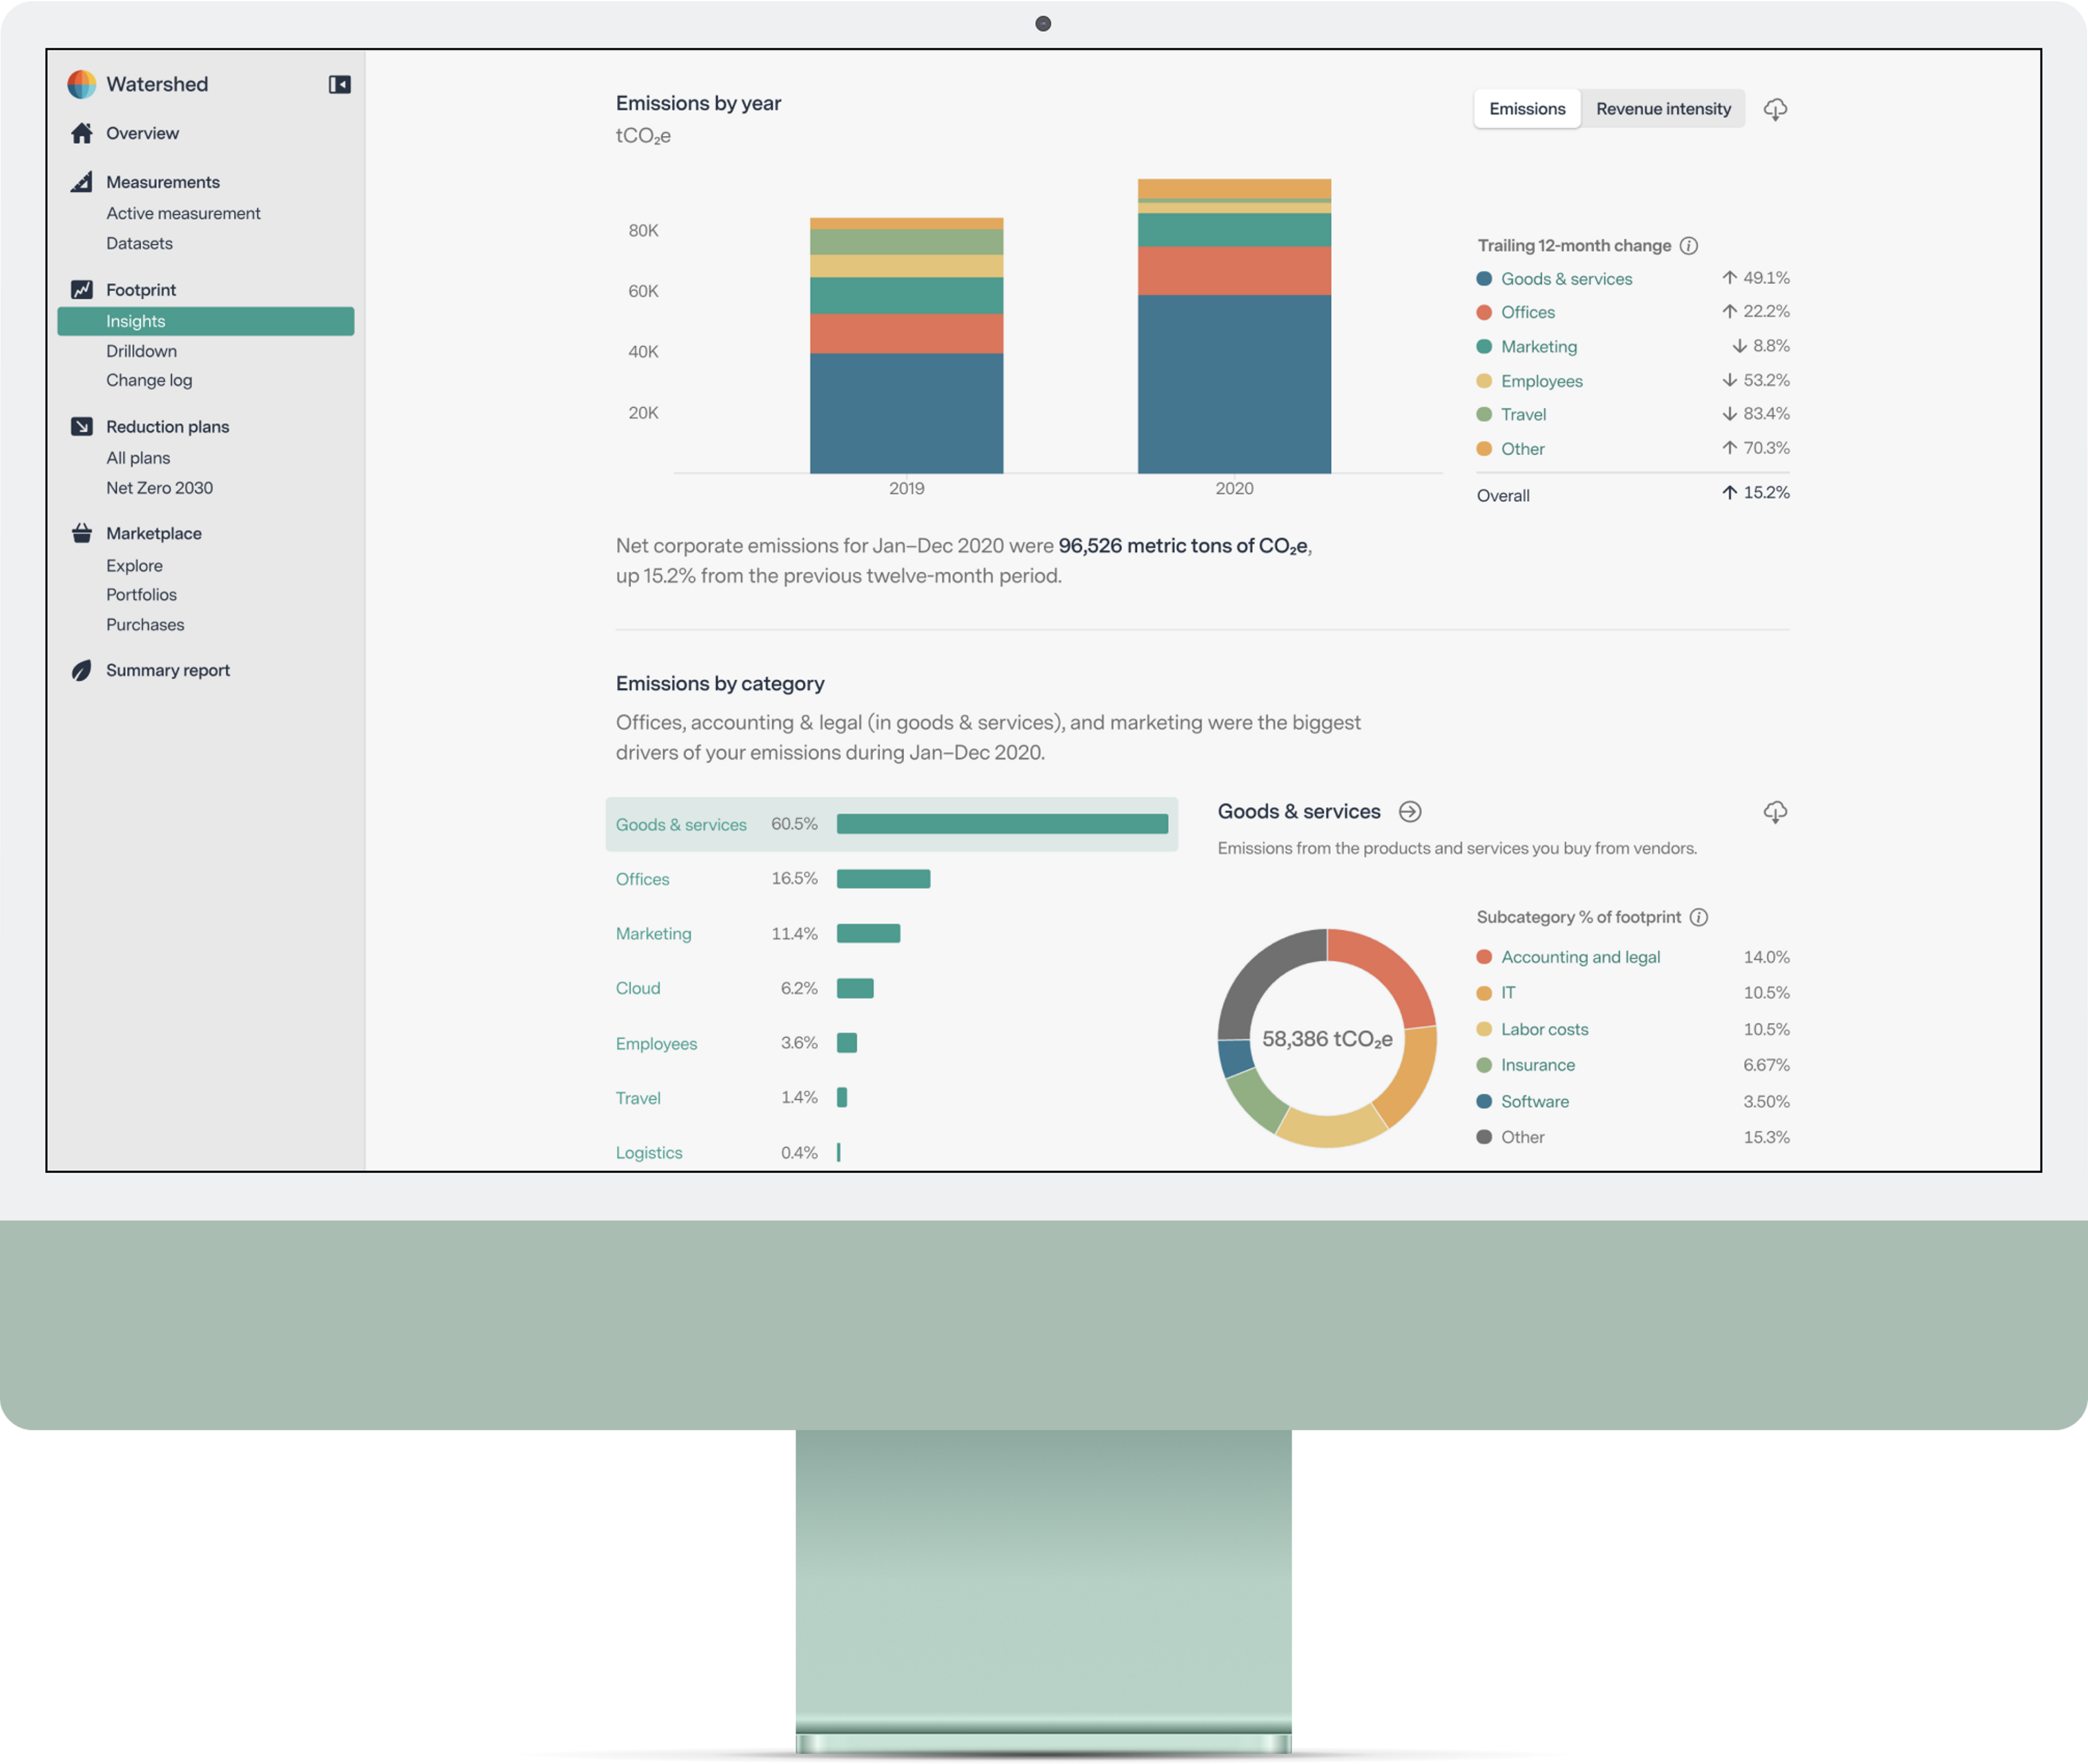
Task: Click the Marketplace basket icon
Action: click(82, 534)
